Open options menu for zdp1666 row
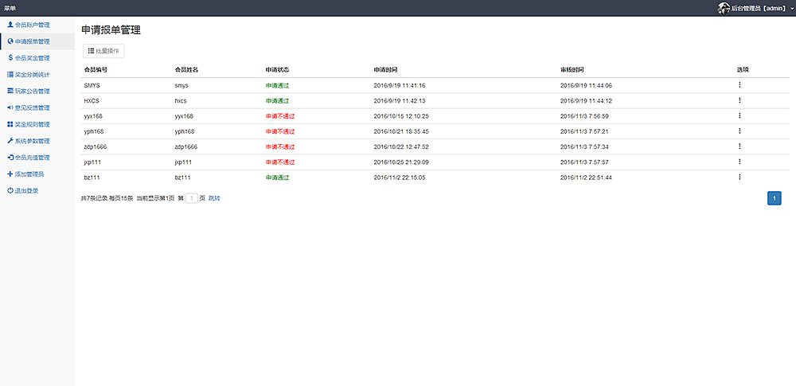This screenshot has width=796, height=386. pyautogui.click(x=739, y=146)
